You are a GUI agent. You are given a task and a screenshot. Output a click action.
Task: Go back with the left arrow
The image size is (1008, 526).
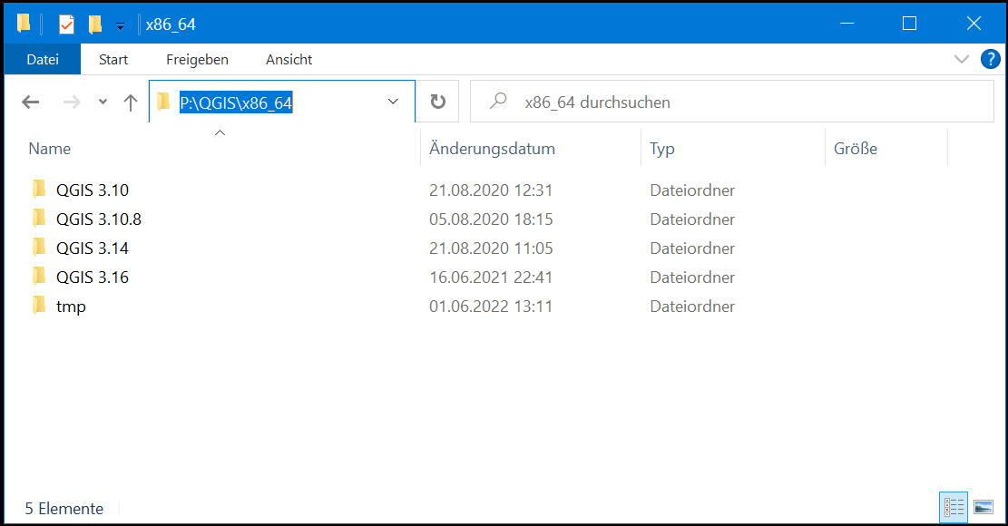[x=31, y=102]
